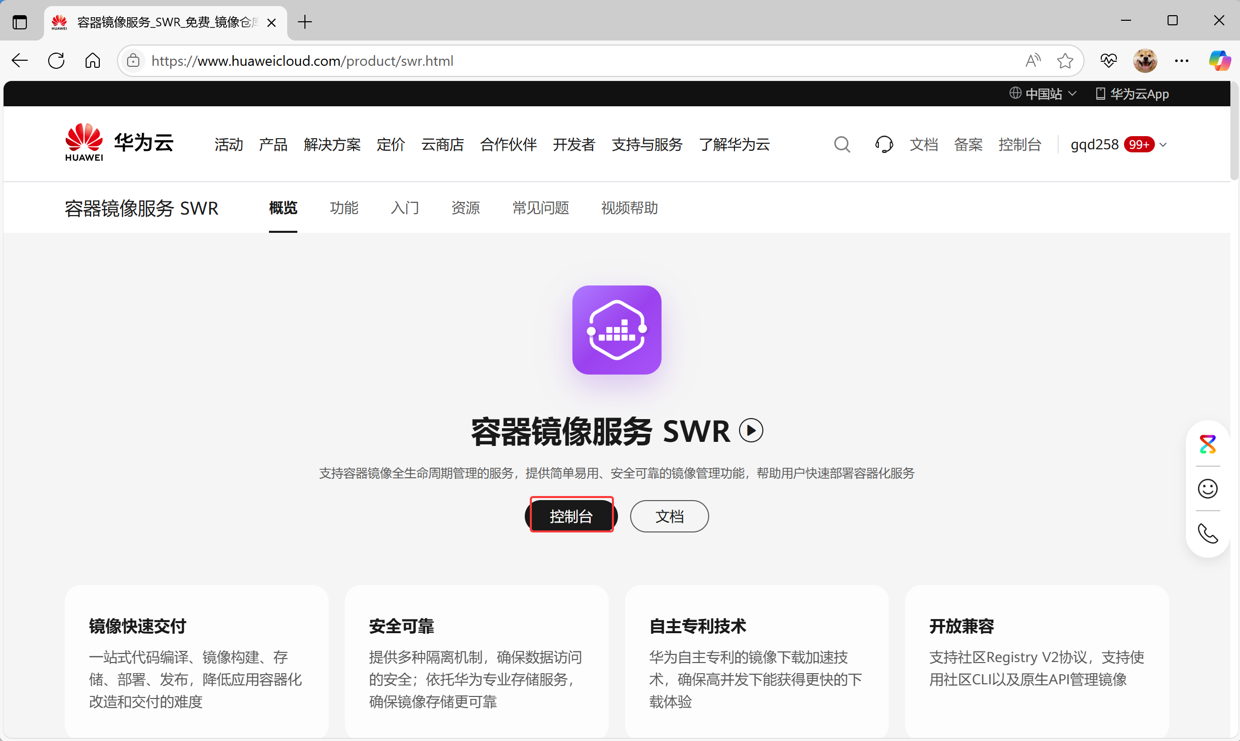
Task: Open the 产品 navigation menu
Action: coord(273,145)
